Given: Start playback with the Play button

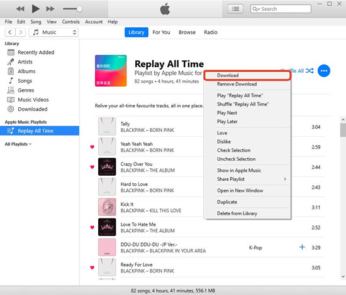Looking at the screenshot, I should coord(36,9).
